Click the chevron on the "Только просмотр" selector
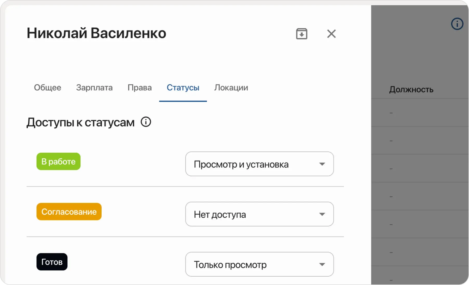 tap(323, 264)
